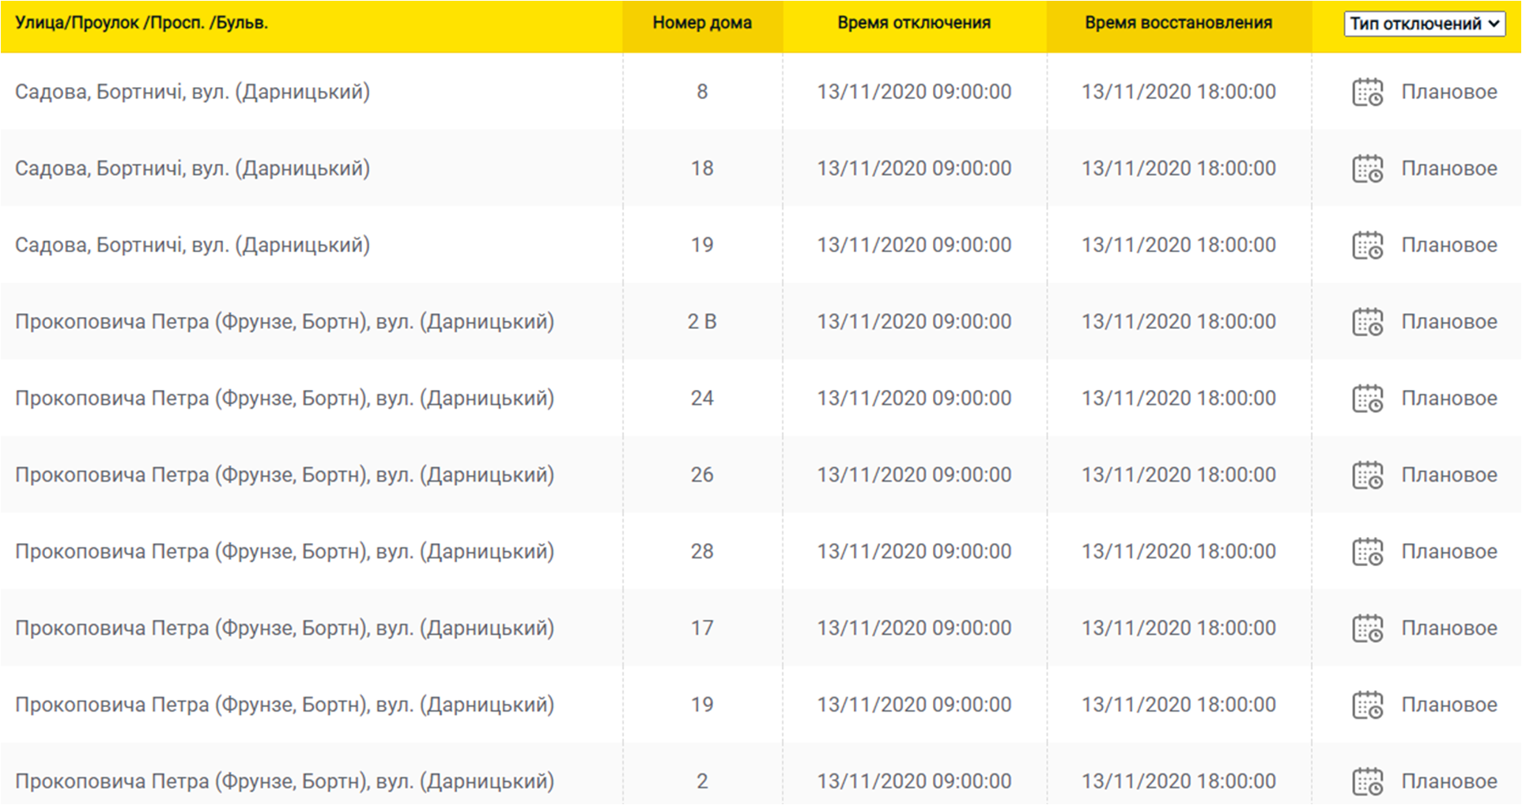Click calendar icon for Прокоповича house 2 В
The image size is (1522, 805).
(x=1367, y=323)
